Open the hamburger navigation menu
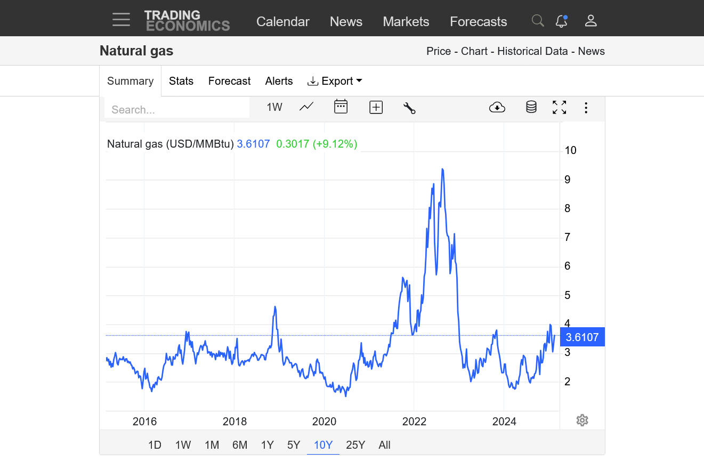Screen dimensions: 704x461 [121, 20]
